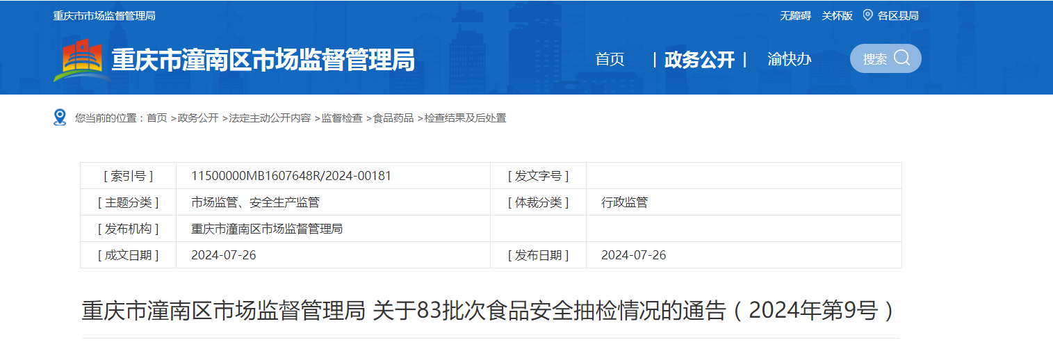
Task: Click the 搜索 search button
Action: tap(875, 59)
